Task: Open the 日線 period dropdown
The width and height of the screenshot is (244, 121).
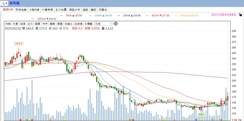Action: click(x=103, y=24)
